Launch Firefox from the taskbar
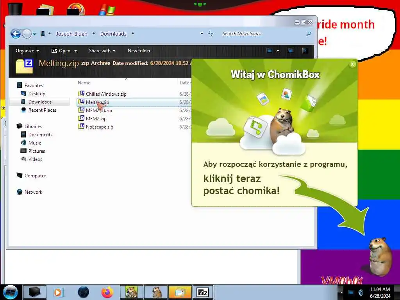The image size is (400, 300). coord(107,292)
